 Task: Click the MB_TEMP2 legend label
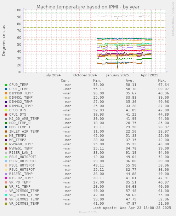(x=18, y=140)
